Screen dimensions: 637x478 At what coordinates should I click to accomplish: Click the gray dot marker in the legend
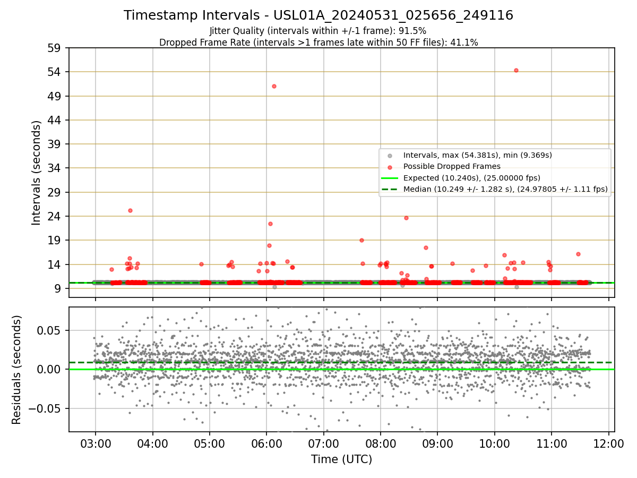coord(390,156)
